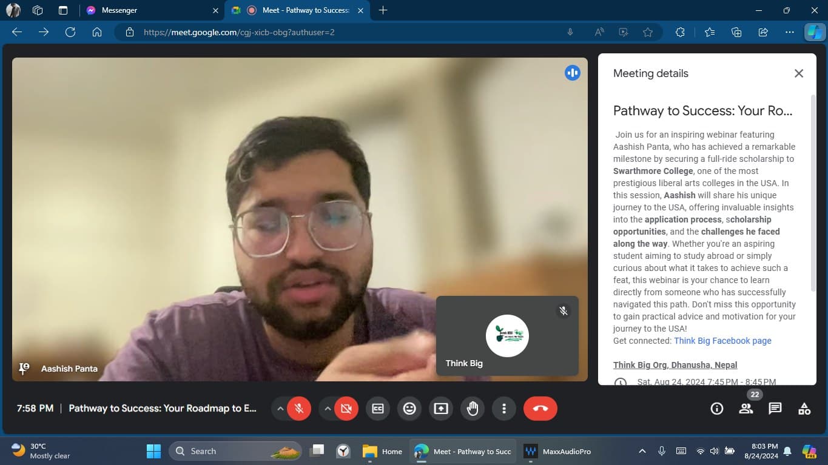Click the Think Big participant tile
The width and height of the screenshot is (828, 465).
coord(507,336)
